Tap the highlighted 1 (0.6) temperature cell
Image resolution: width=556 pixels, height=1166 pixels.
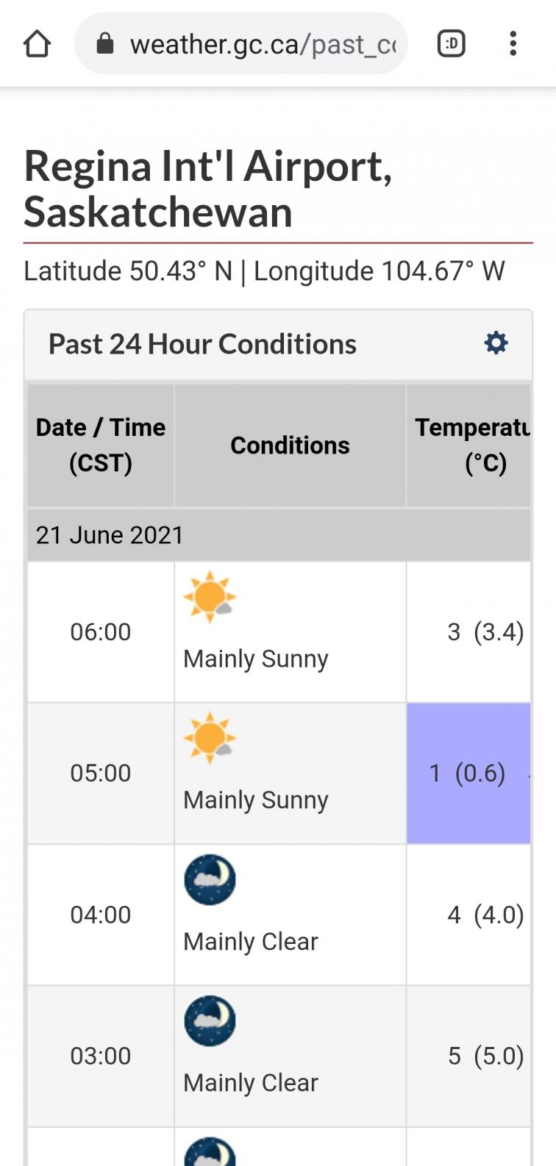[x=468, y=773]
